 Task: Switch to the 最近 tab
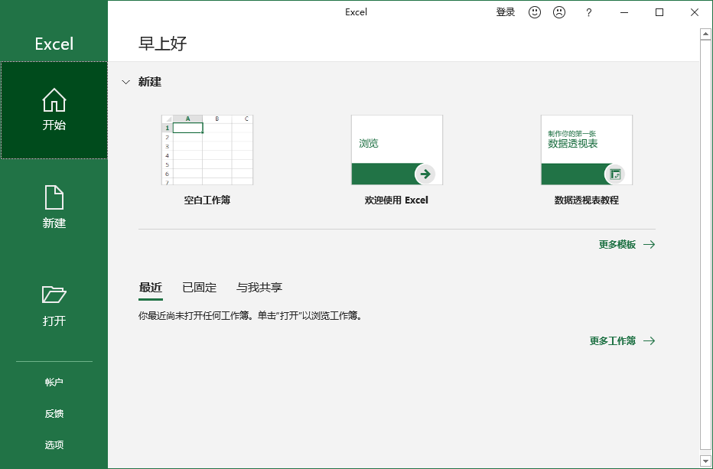click(151, 288)
